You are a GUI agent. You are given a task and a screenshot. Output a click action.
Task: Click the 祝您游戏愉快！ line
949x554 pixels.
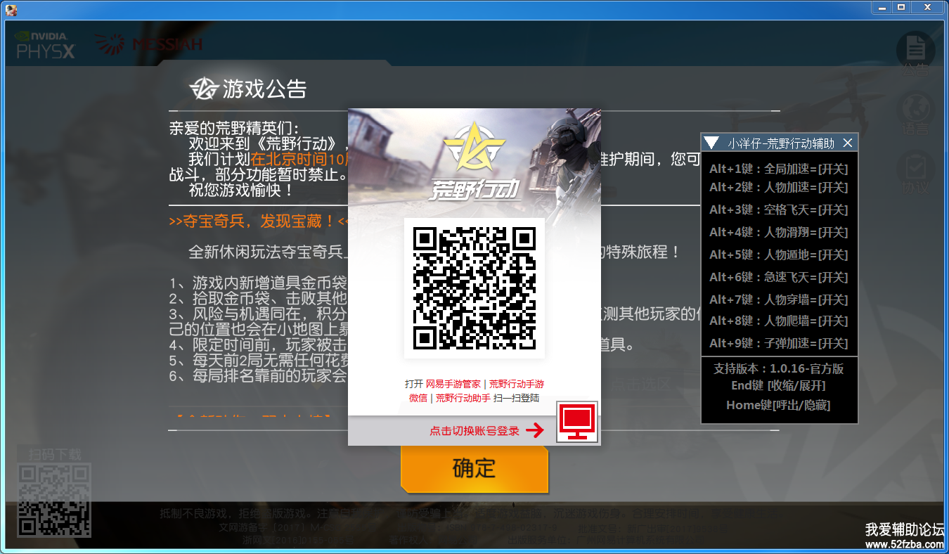click(x=241, y=190)
